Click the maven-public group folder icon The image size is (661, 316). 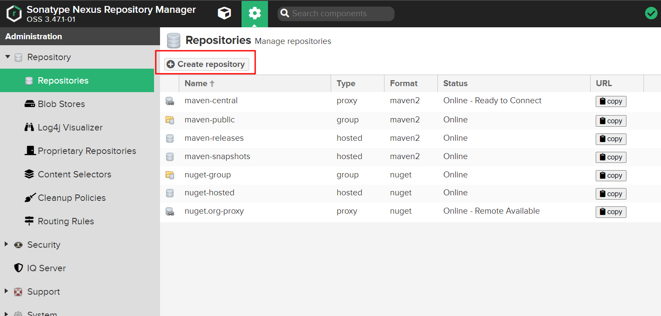(170, 120)
